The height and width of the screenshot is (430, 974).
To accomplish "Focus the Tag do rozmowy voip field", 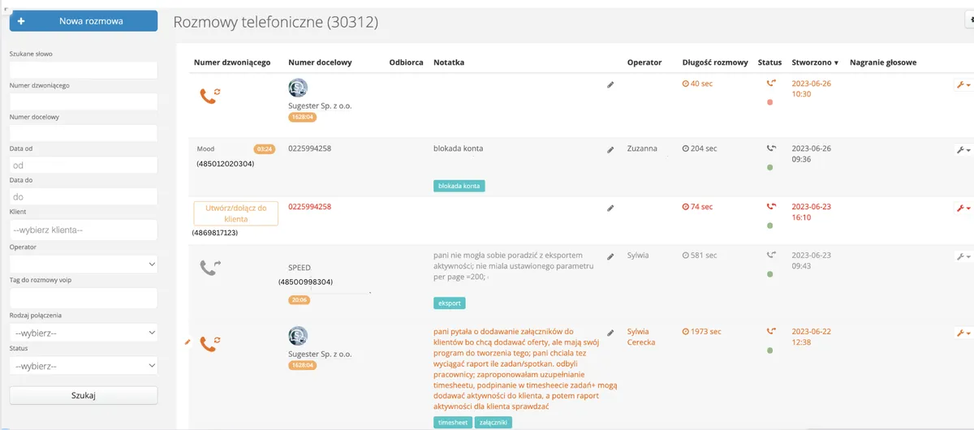I will coord(83,298).
